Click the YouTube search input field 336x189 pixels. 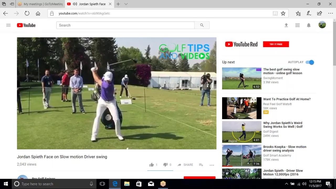tap(125, 25)
